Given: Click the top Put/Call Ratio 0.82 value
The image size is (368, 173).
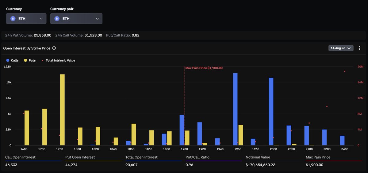Looking at the screenshot, I should tap(136, 35).
